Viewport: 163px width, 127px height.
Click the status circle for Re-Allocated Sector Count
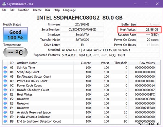point(5,77)
